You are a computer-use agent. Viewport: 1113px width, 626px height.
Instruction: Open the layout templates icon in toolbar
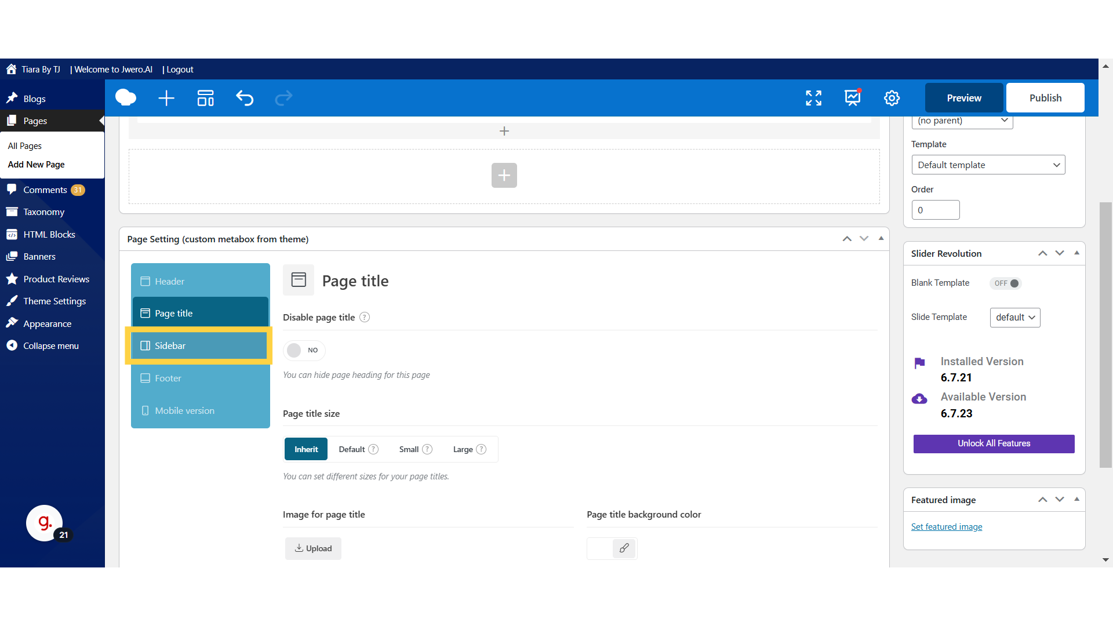[x=206, y=98]
